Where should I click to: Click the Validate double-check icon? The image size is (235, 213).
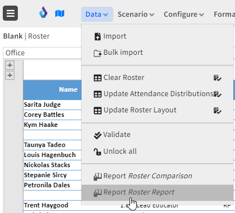point(98,135)
